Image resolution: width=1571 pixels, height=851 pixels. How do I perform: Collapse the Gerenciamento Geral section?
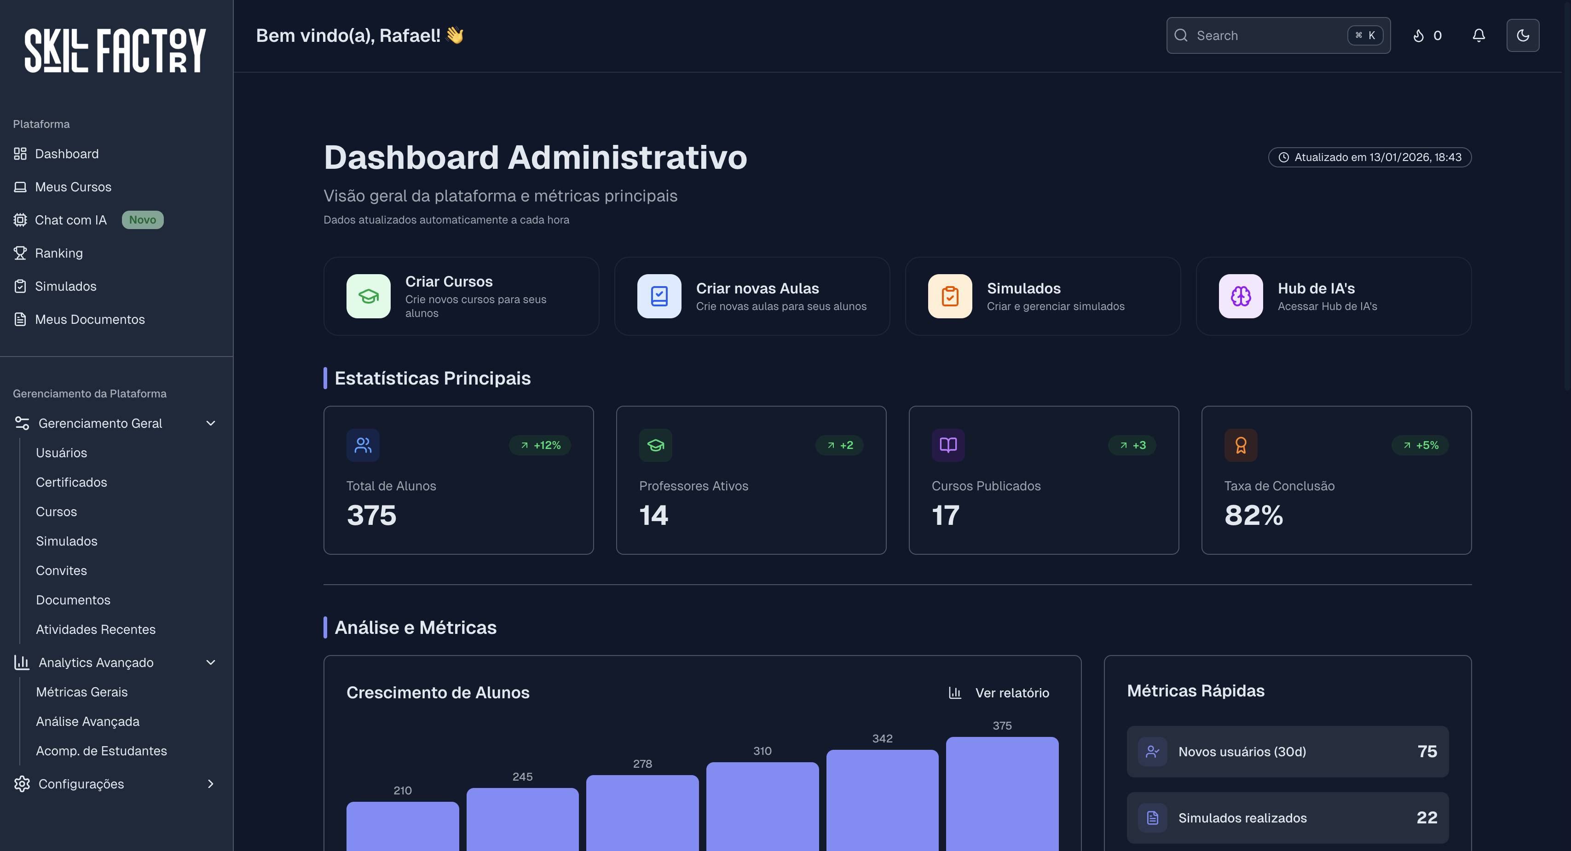(x=210, y=423)
